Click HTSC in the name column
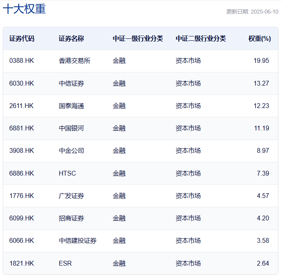 click(x=67, y=173)
